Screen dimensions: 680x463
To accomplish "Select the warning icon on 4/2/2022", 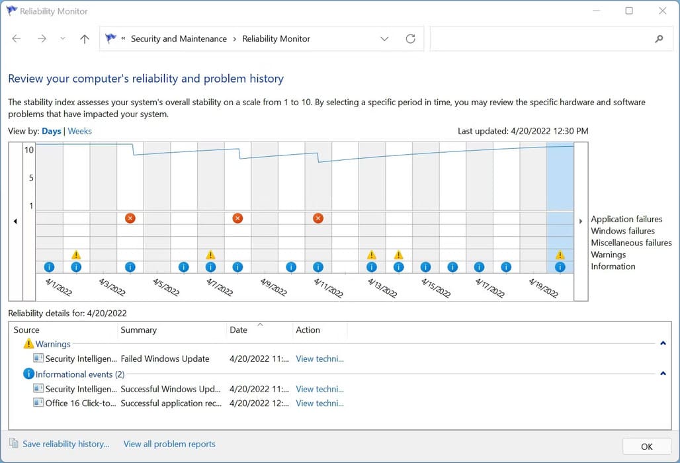I will click(76, 255).
